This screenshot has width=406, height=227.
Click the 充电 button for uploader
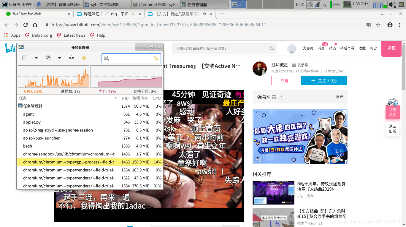pyautogui.click(x=284, y=80)
